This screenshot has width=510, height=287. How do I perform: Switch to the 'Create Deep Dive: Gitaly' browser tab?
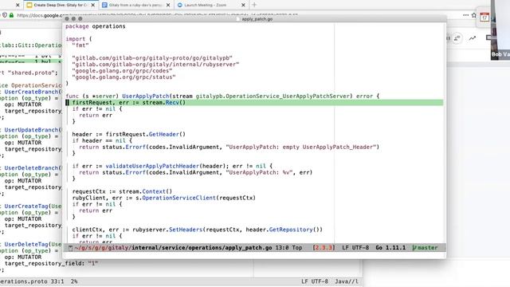[x=61, y=5]
